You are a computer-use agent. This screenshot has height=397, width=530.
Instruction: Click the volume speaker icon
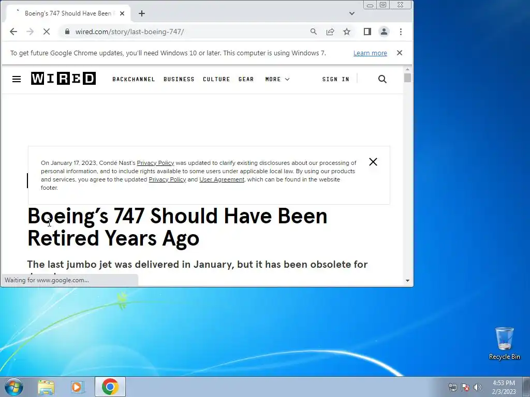click(x=477, y=387)
